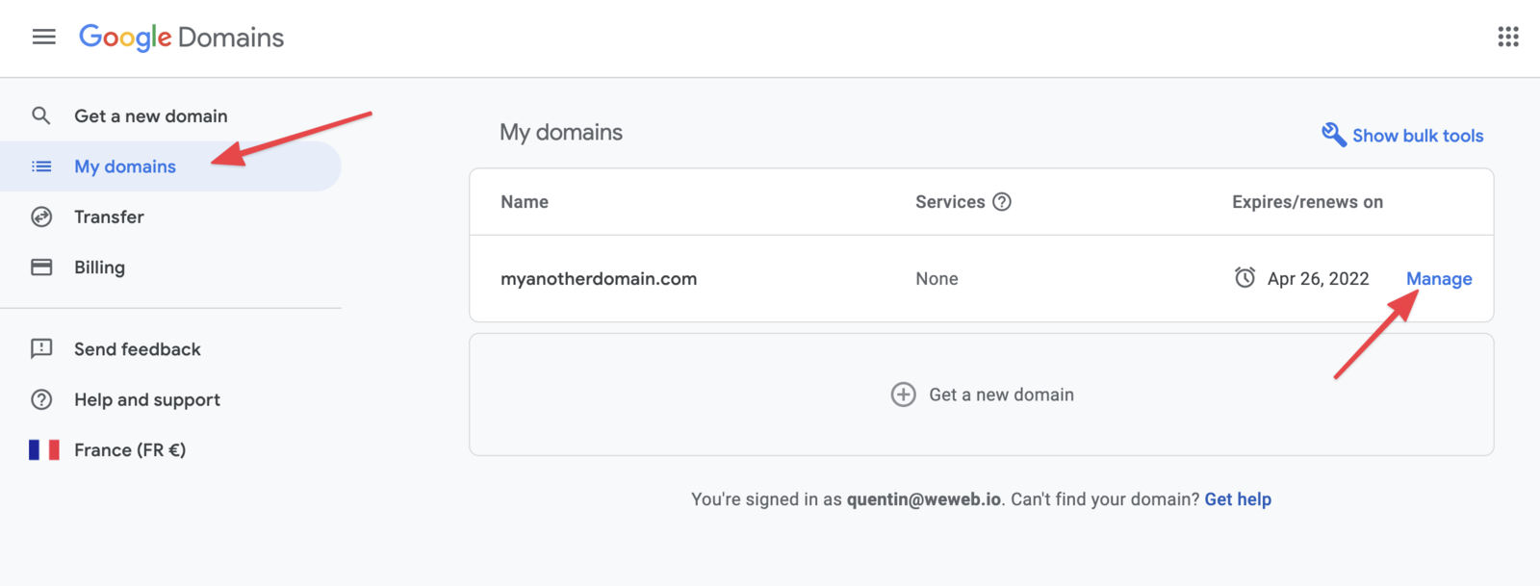Change the France (FR €) region setting

130,450
